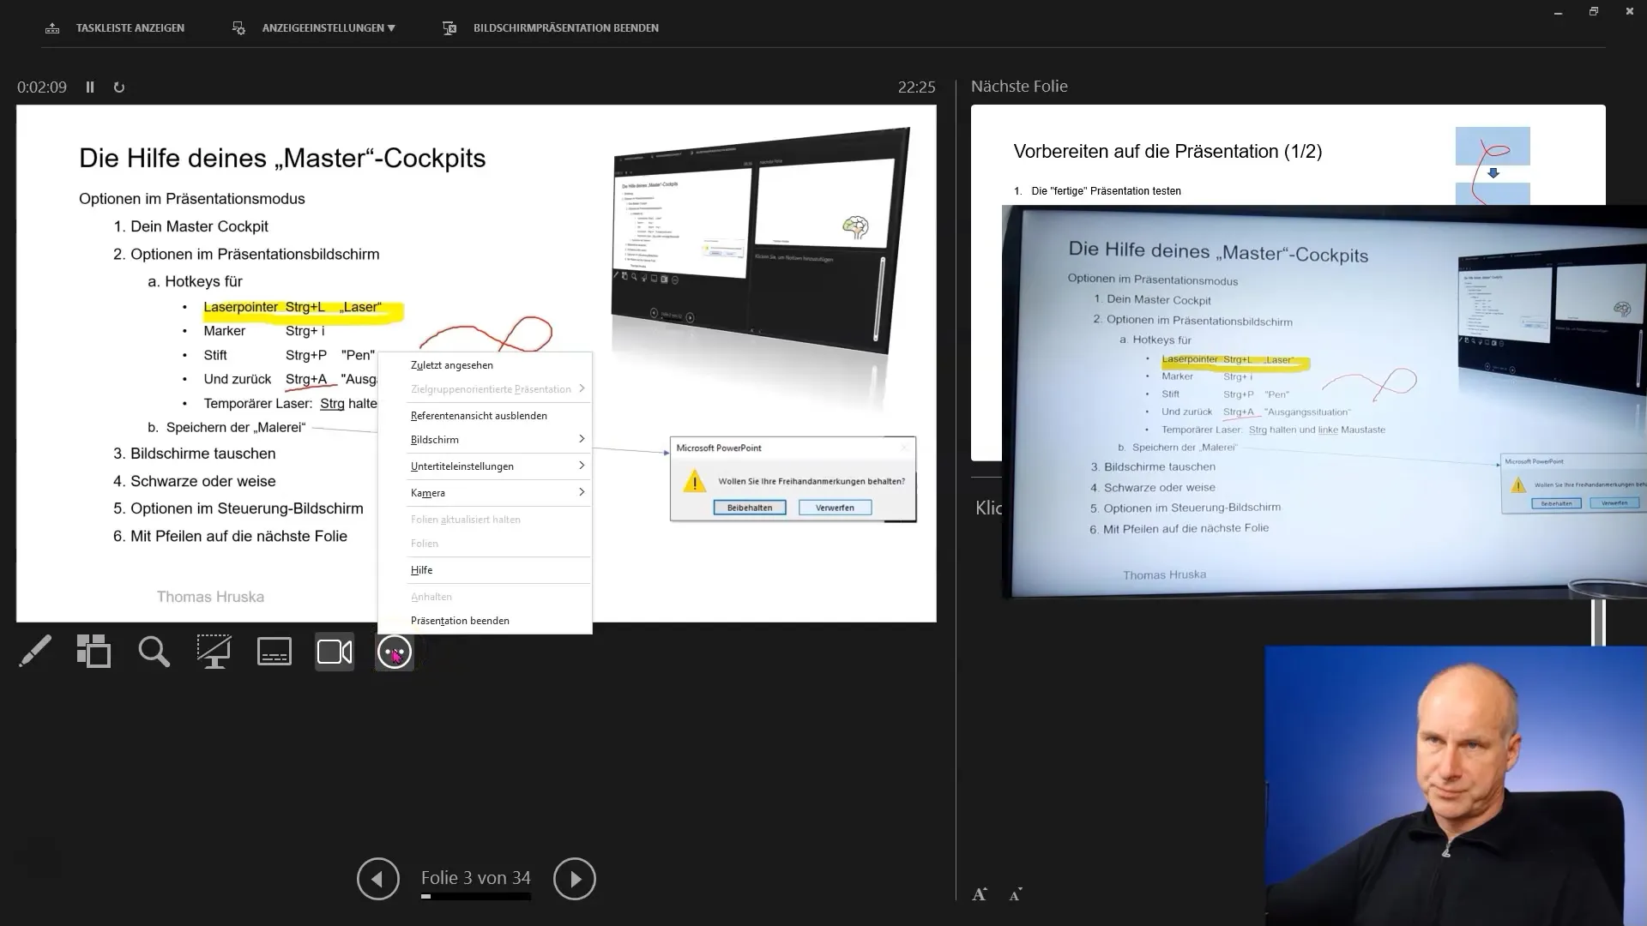Click the previous slide back arrow
Image resolution: width=1647 pixels, height=926 pixels.
(x=377, y=877)
